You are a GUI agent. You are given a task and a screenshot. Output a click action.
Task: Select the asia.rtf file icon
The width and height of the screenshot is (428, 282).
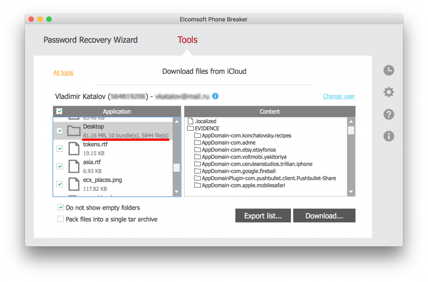tap(74, 166)
